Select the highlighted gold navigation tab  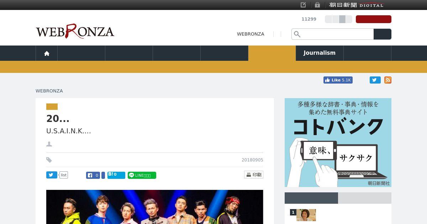tap(272, 53)
